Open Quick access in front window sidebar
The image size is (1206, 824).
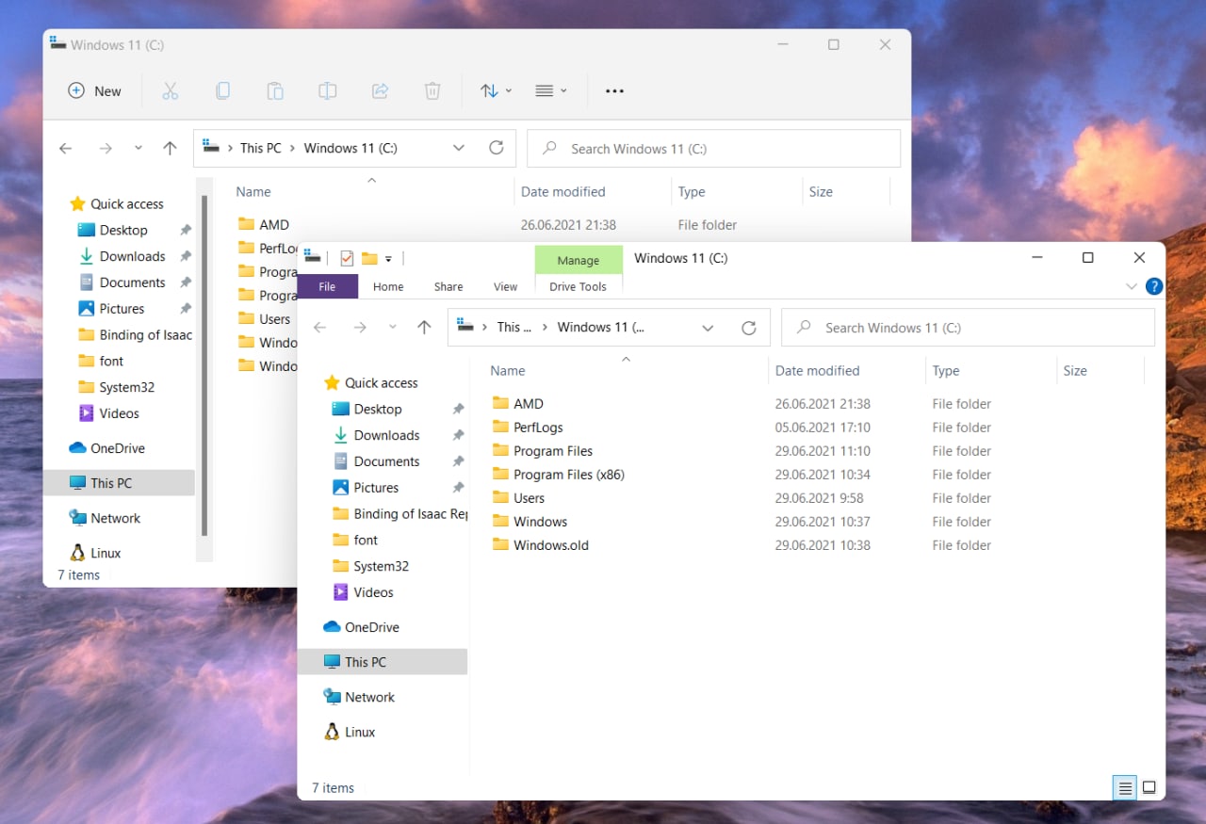pyautogui.click(x=370, y=382)
